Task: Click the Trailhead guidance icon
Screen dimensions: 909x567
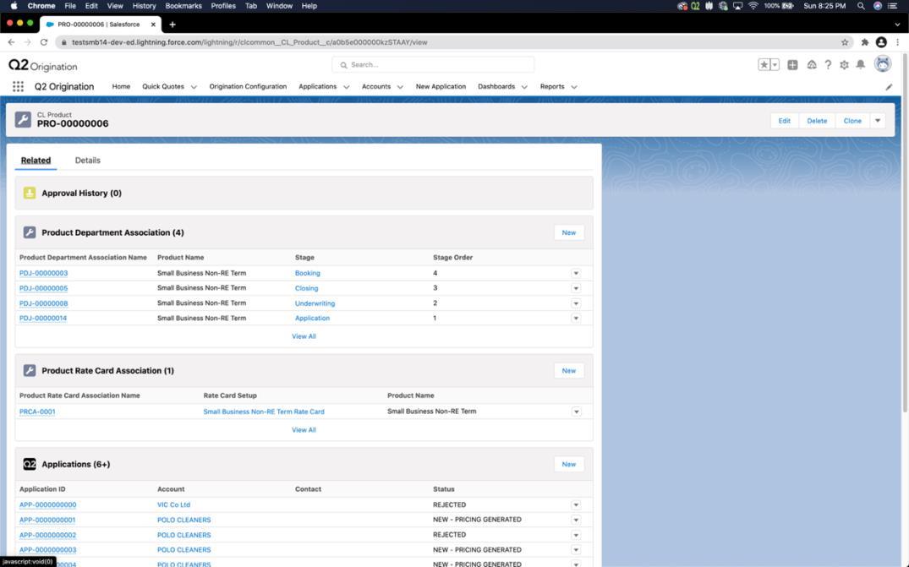Action: coord(812,65)
